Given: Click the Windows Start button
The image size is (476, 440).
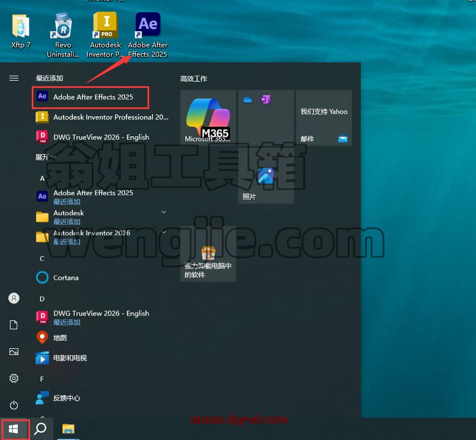Looking at the screenshot, I should coord(14,429).
